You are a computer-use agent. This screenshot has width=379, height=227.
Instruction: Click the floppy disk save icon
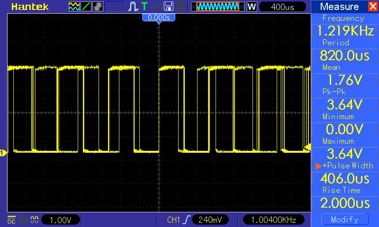(x=168, y=7)
